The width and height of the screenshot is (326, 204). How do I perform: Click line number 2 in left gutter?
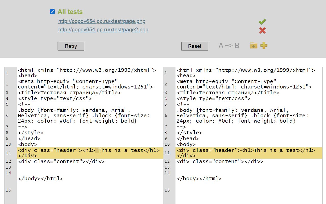coord(7,84)
